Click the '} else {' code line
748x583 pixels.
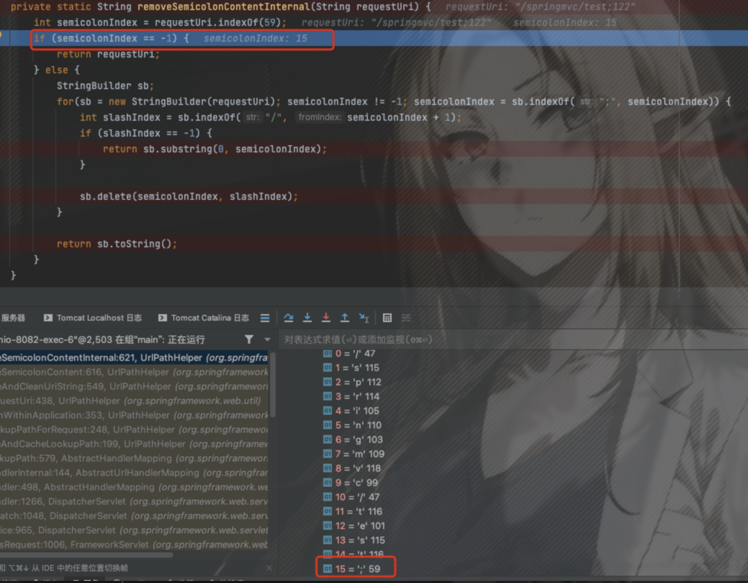pyautogui.click(x=57, y=70)
